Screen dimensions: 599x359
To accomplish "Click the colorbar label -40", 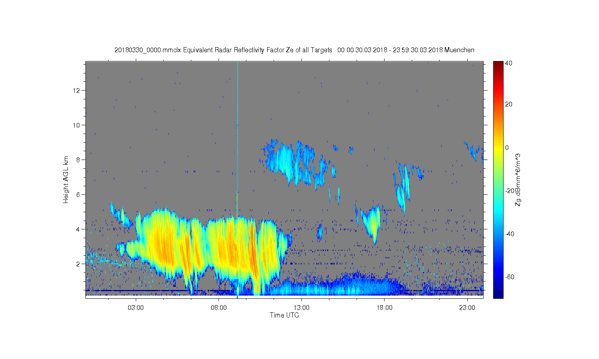I will pos(510,234).
